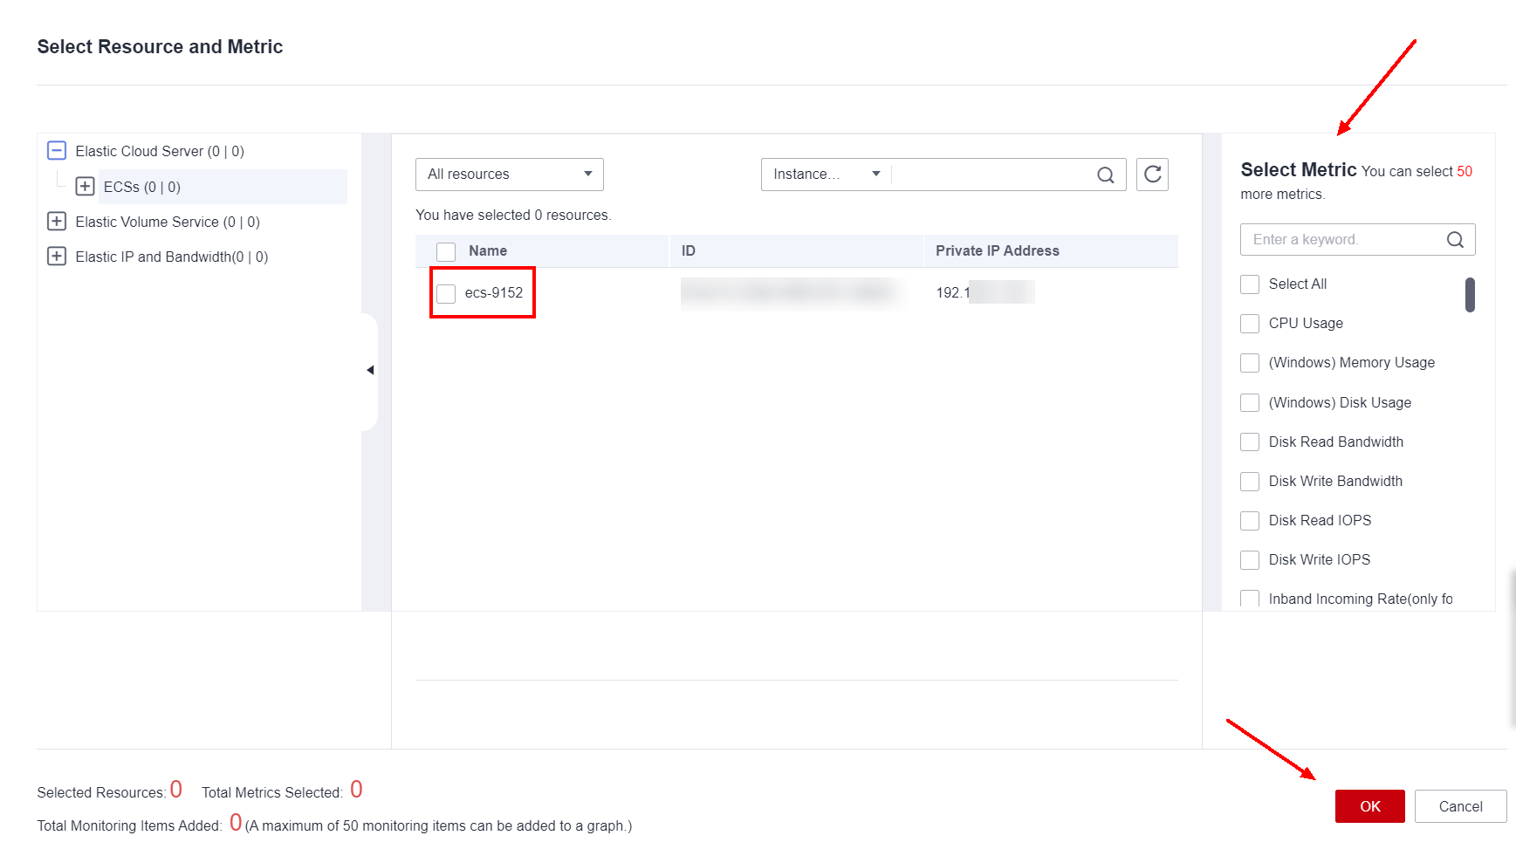Click the OK button
Image resolution: width=1516 pixels, height=856 pixels.
click(1369, 806)
